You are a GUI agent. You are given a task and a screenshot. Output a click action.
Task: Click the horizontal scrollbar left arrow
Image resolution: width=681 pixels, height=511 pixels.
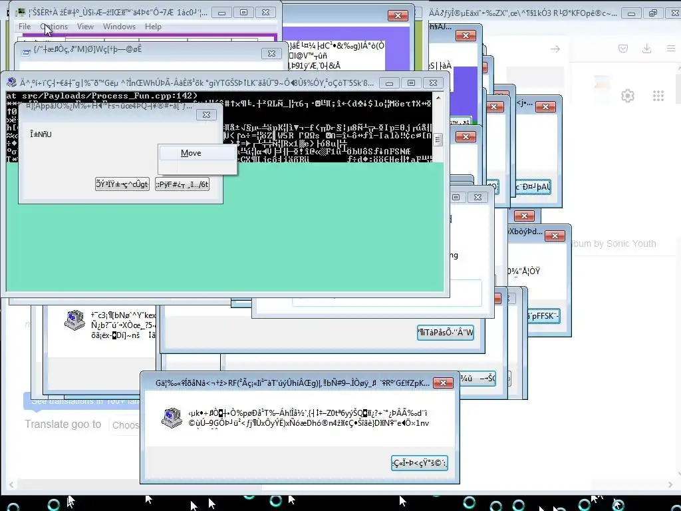point(12,484)
